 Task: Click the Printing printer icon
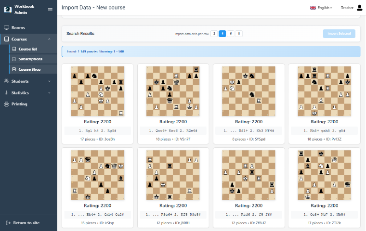[7, 104]
